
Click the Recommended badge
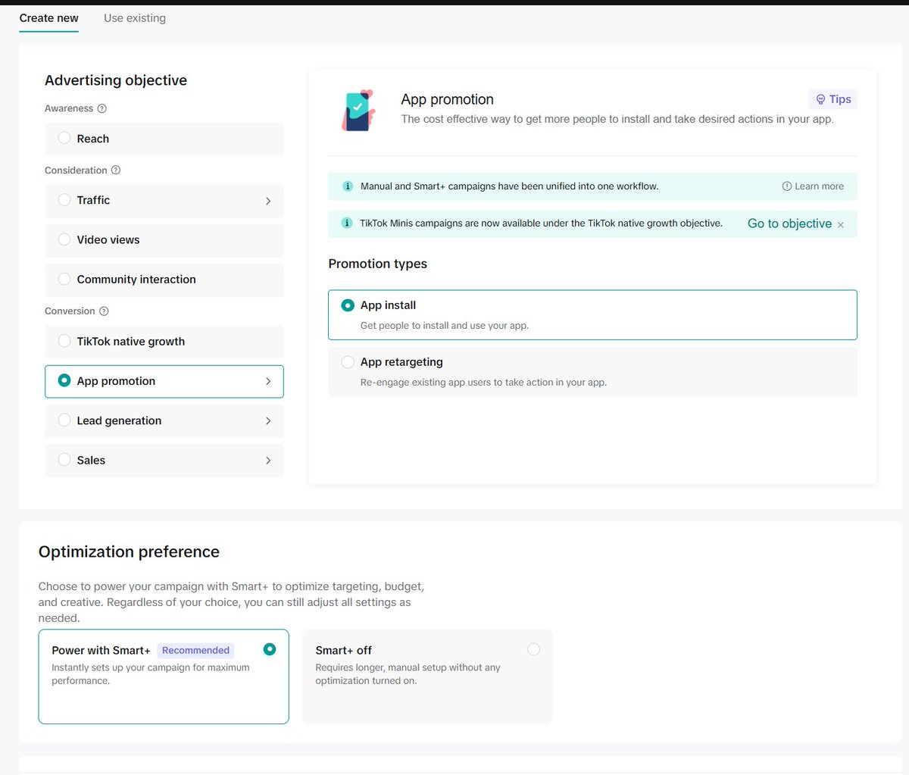tap(195, 650)
